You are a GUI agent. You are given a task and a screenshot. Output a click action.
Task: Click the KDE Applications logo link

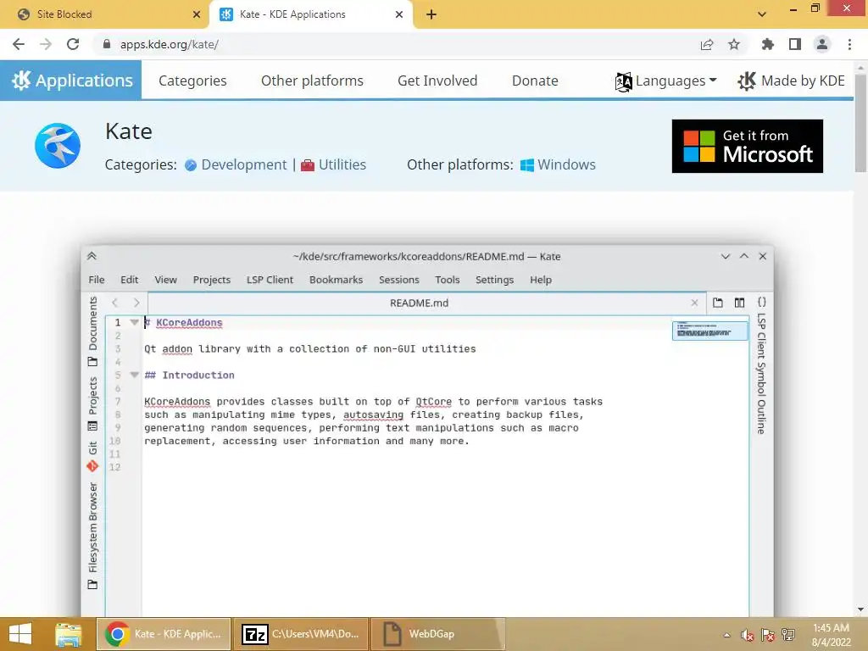click(71, 81)
